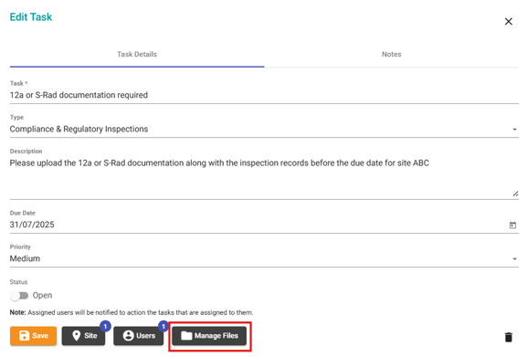Close the Edit Task dialog

[x=509, y=22]
